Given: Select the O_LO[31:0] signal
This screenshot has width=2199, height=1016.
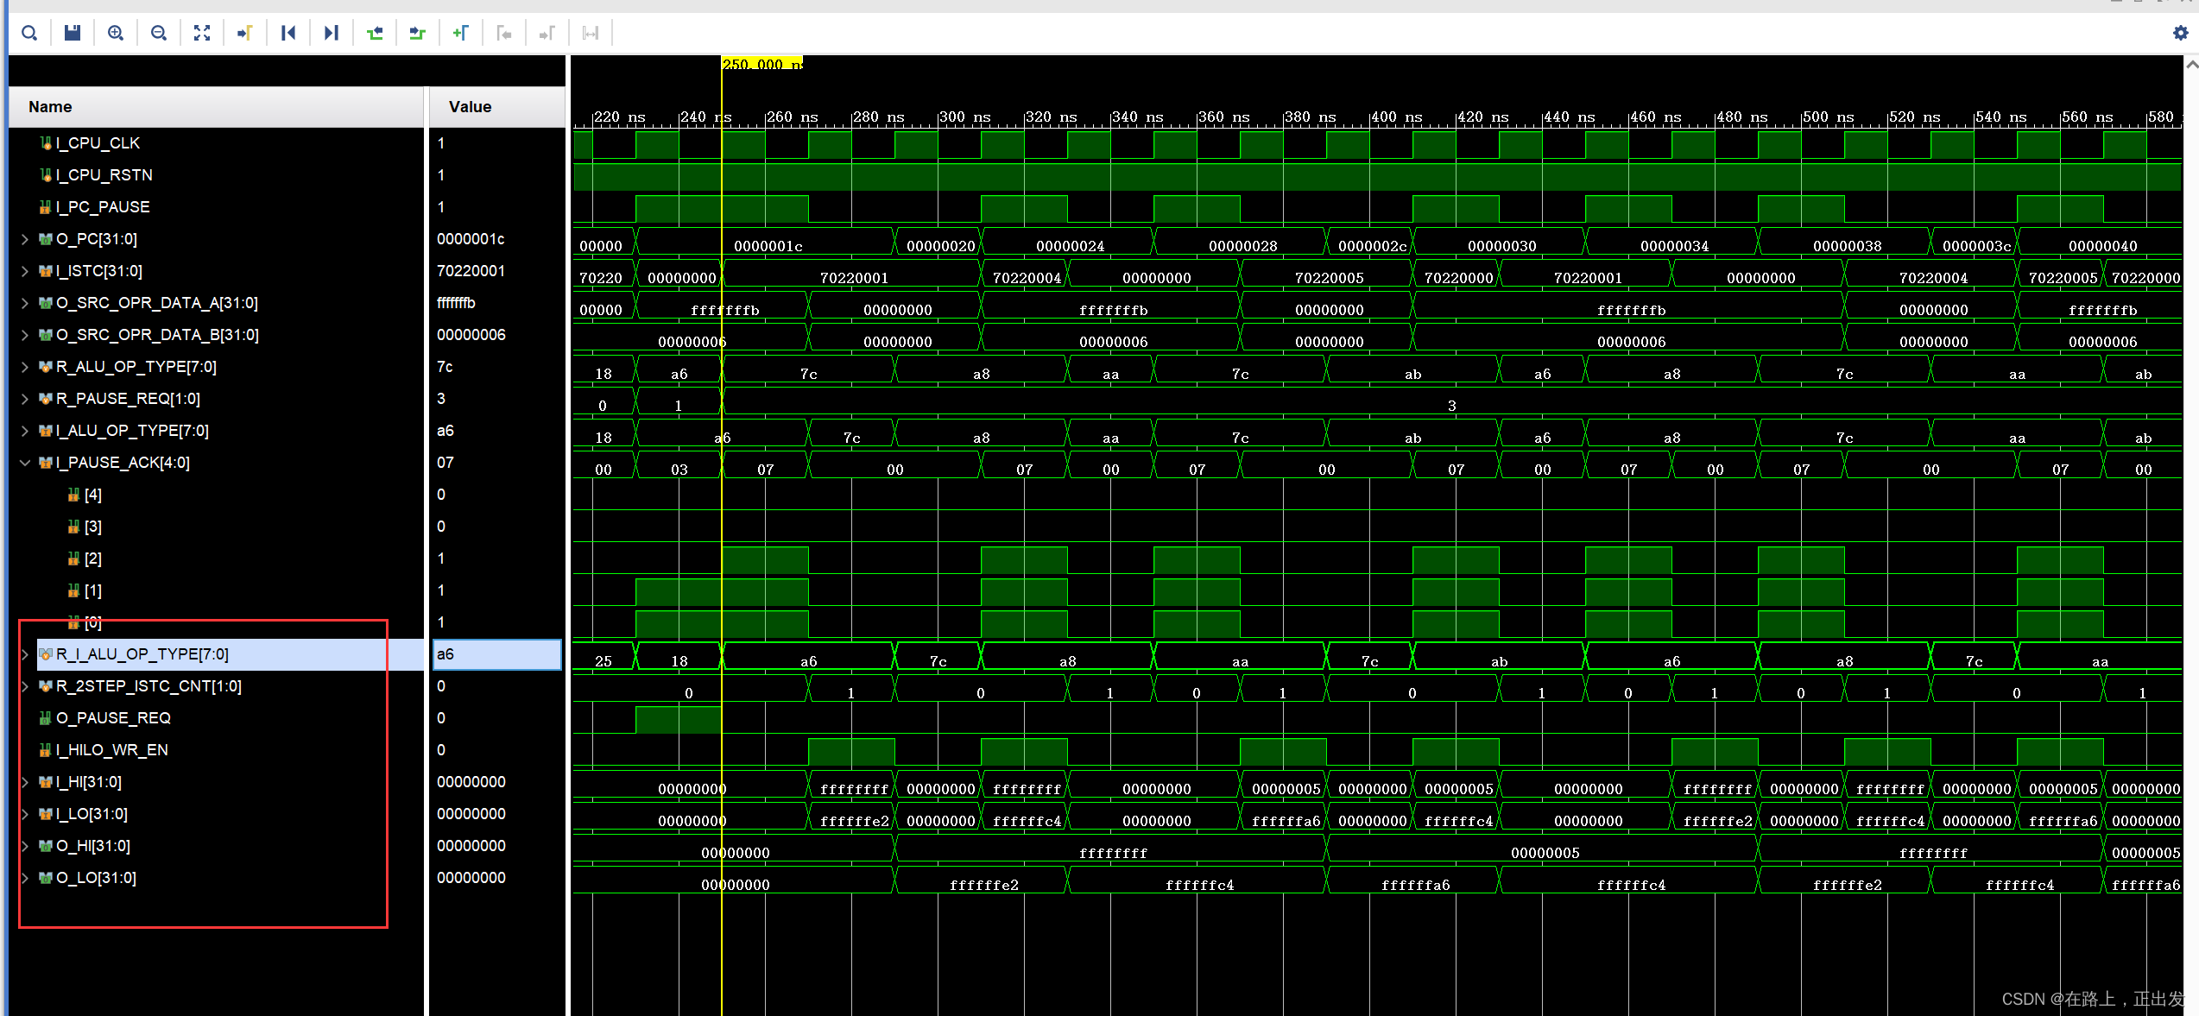Looking at the screenshot, I should (96, 878).
